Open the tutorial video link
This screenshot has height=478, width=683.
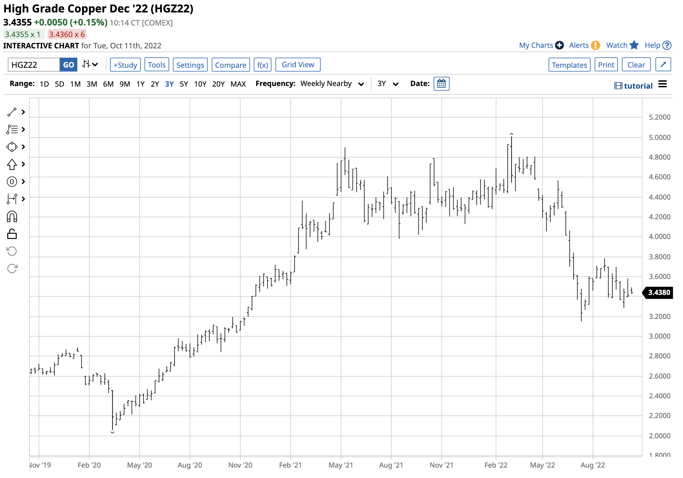[x=633, y=86]
